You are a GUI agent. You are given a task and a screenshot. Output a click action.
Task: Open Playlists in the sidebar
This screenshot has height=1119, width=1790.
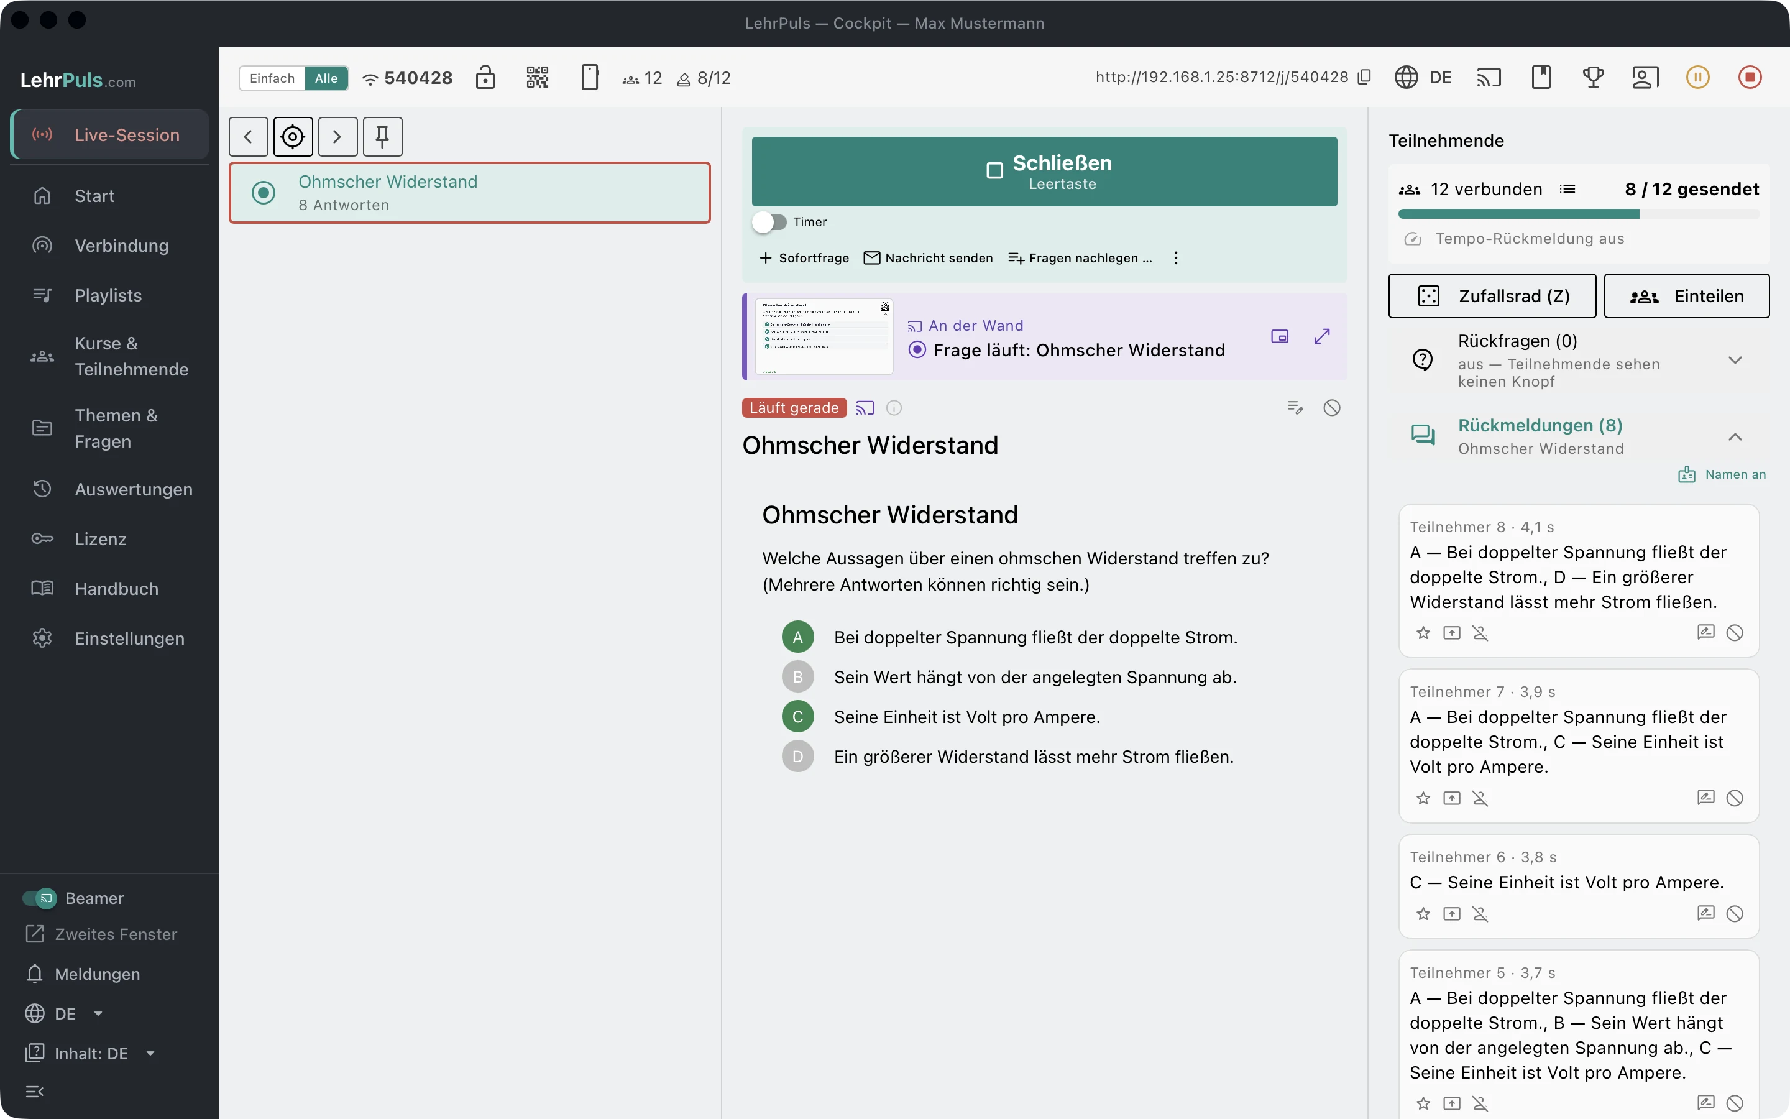pyautogui.click(x=109, y=295)
